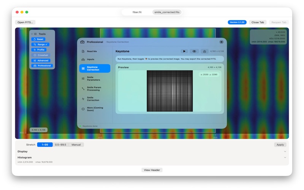The height and width of the screenshot is (190, 304).
Task: Click the Smile Param Processing icon
Action: [83, 89]
